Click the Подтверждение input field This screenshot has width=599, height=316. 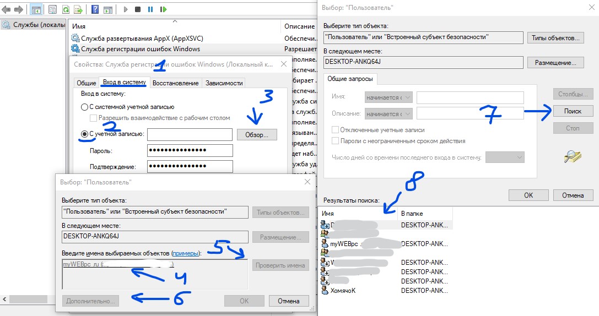point(190,166)
